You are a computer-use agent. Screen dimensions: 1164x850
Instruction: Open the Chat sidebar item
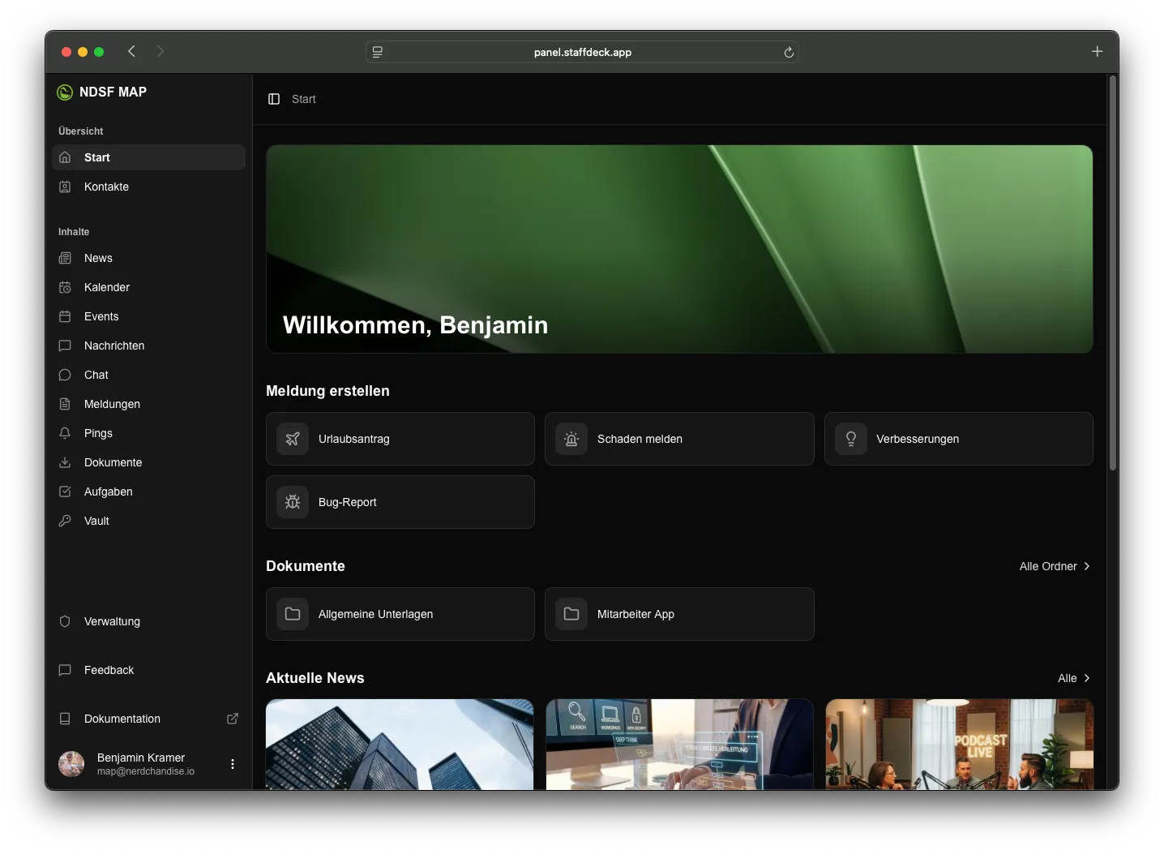(148, 375)
